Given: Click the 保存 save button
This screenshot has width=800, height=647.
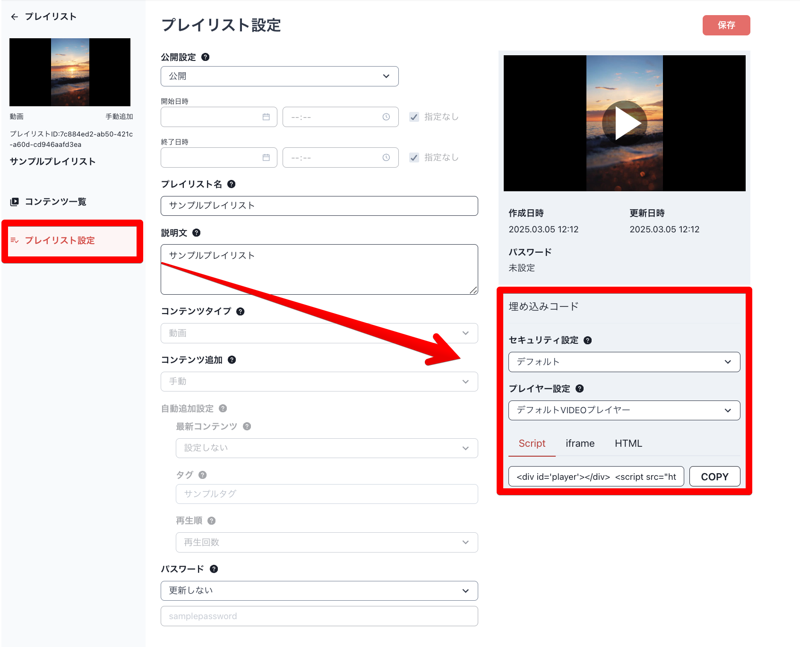Looking at the screenshot, I should click(726, 25).
